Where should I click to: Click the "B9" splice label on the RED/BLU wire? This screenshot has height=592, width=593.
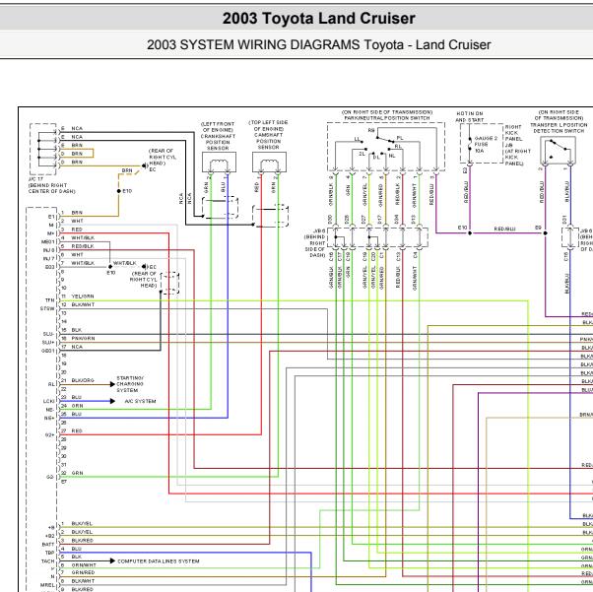(538, 228)
